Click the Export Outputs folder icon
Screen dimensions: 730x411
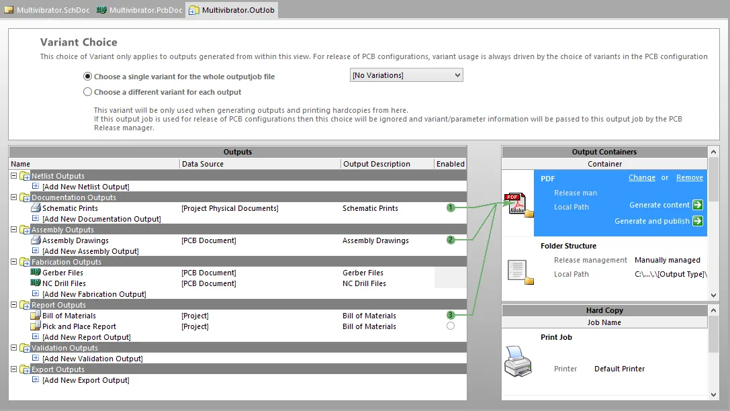click(x=25, y=369)
